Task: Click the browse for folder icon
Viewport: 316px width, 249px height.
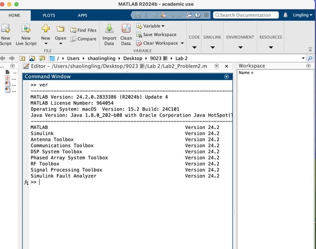Action: [42, 58]
